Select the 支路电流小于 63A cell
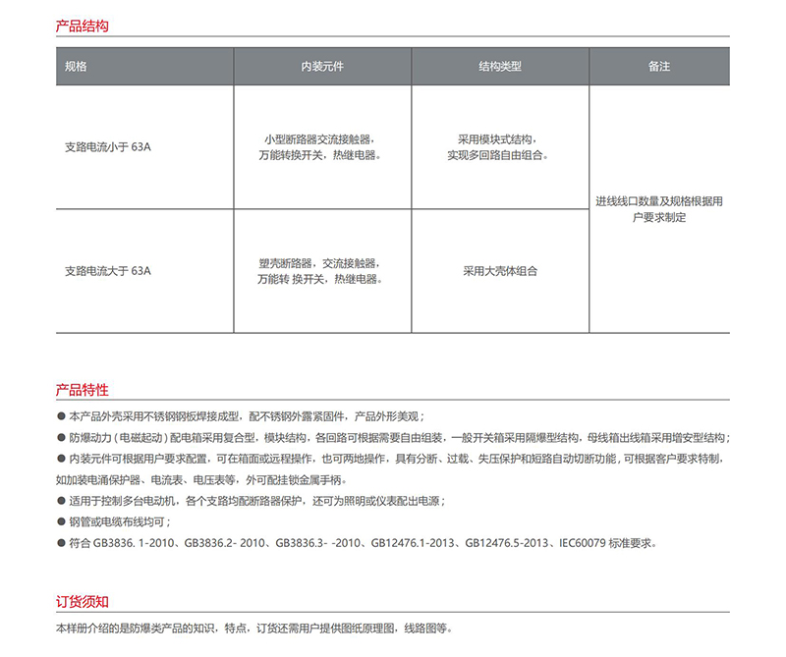Image resolution: width=786 pixels, height=657 pixels. (x=108, y=147)
